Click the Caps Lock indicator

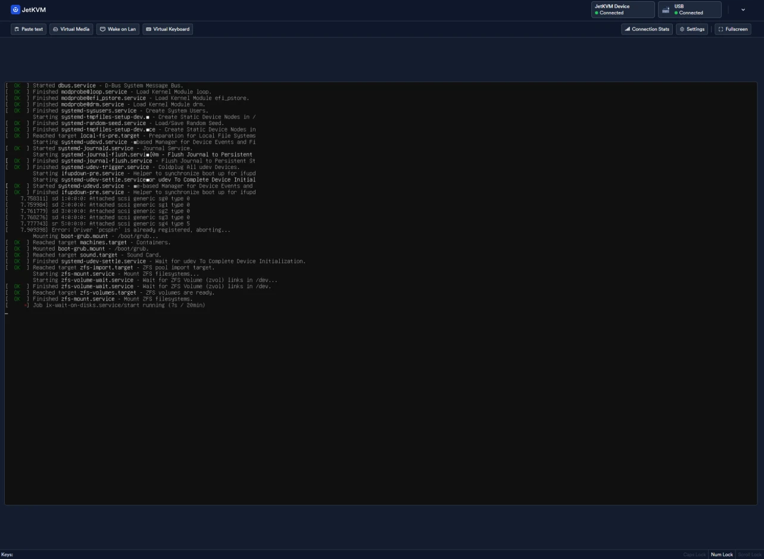click(695, 555)
